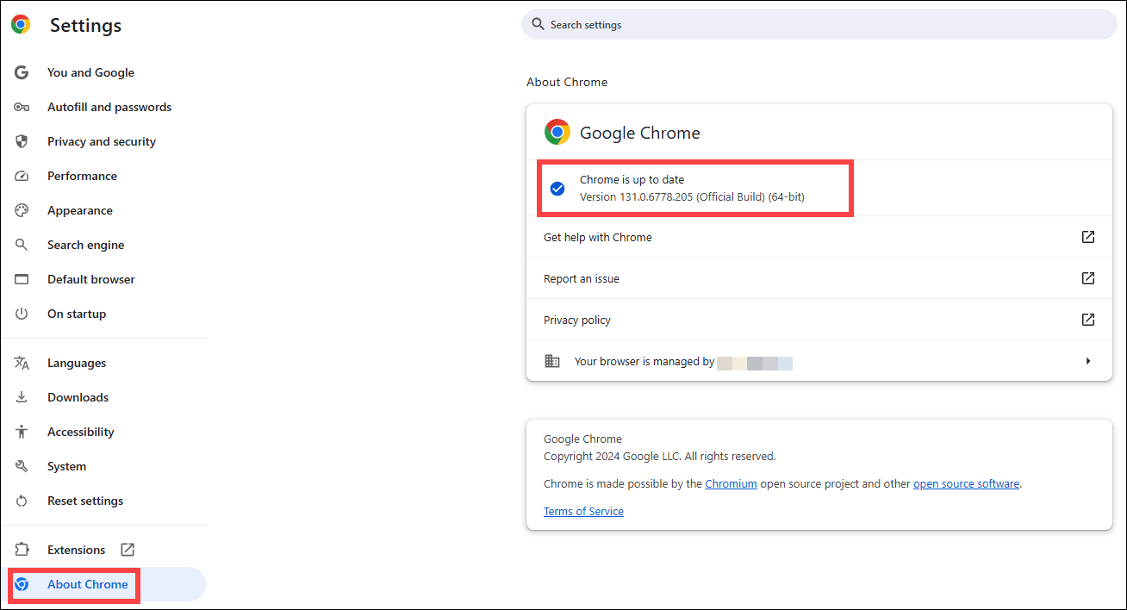Viewport: 1127px width, 610px height.
Task: Click the puzzle piece Extensions icon
Action: point(22,550)
